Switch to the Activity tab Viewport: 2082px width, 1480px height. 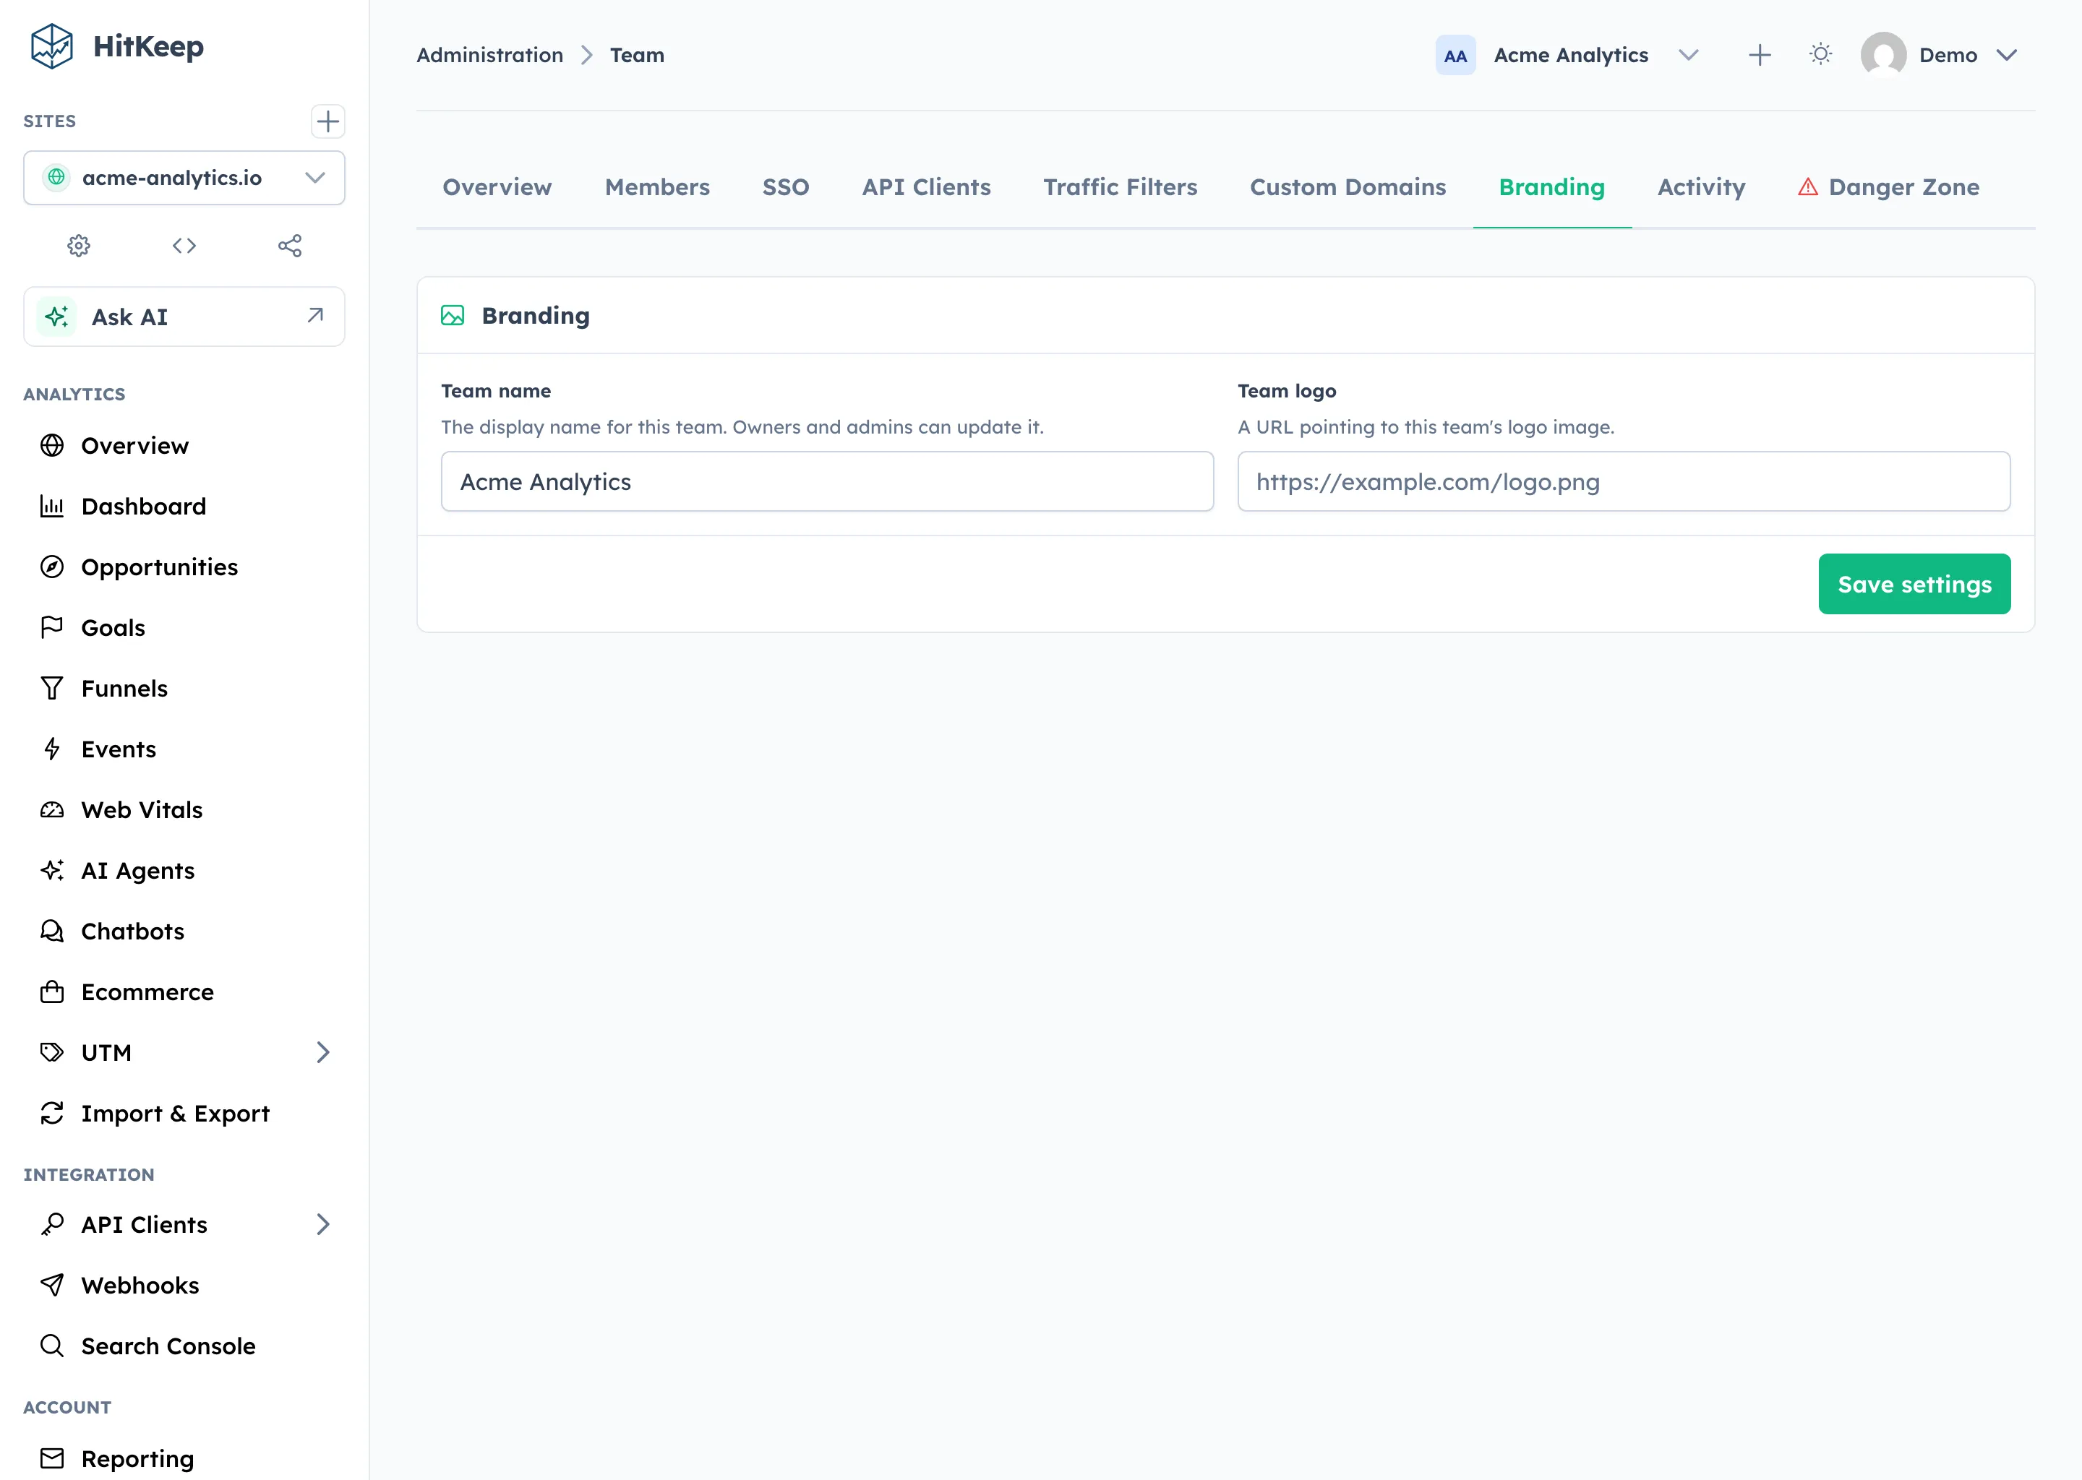coord(1701,187)
